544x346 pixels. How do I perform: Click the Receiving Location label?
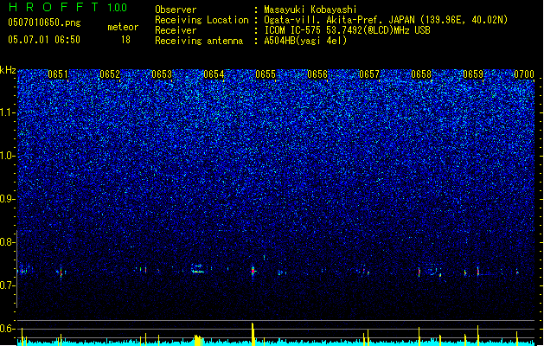pos(202,20)
